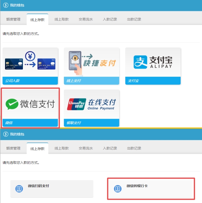This screenshot has width=202, height=203.
Task: Click the dollar wallet icon in the lower header
Action: pyautogui.click(x=6, y=134)
